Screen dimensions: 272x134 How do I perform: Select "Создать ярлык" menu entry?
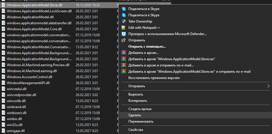(x=140, y=109)
